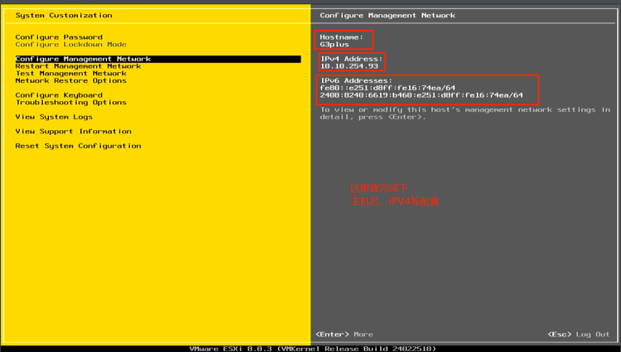This screenshot has width=621, height=352.
Task: Select View System Logs
Action: (x=54, y=117)
